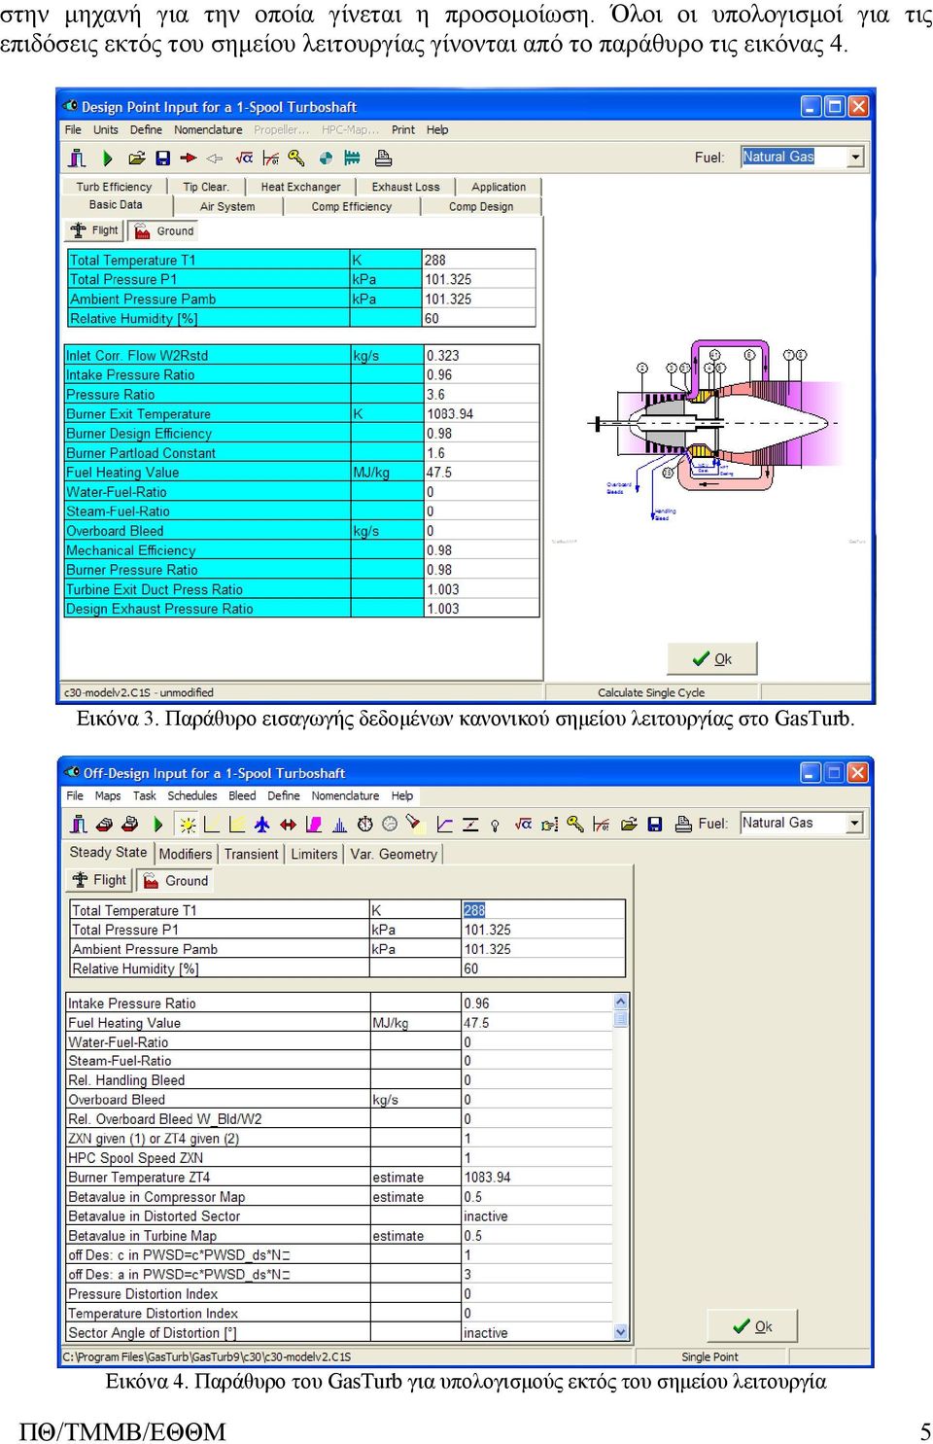Click the printer icon in Off-Design toolbar
933x1444 pixels.
[x=683, y=824]
